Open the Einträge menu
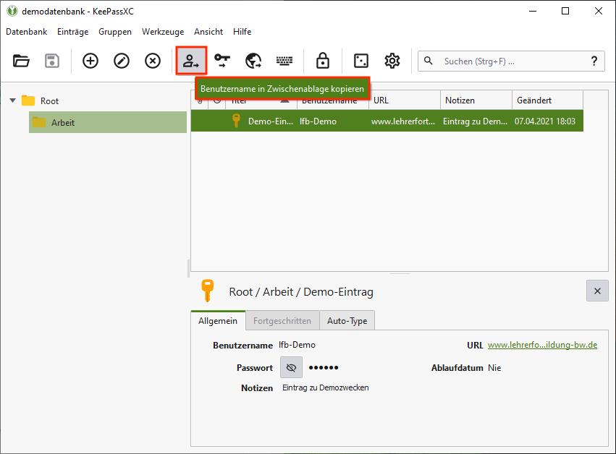This screenshot has width=616, height=454. click(72, 32)
